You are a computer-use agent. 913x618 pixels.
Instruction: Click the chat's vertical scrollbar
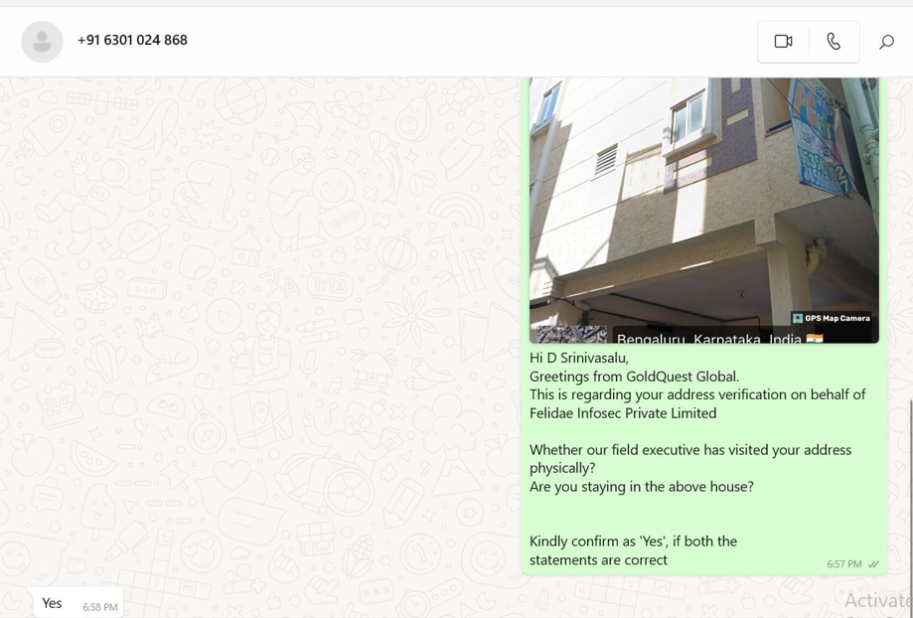(x=909, y=507)
